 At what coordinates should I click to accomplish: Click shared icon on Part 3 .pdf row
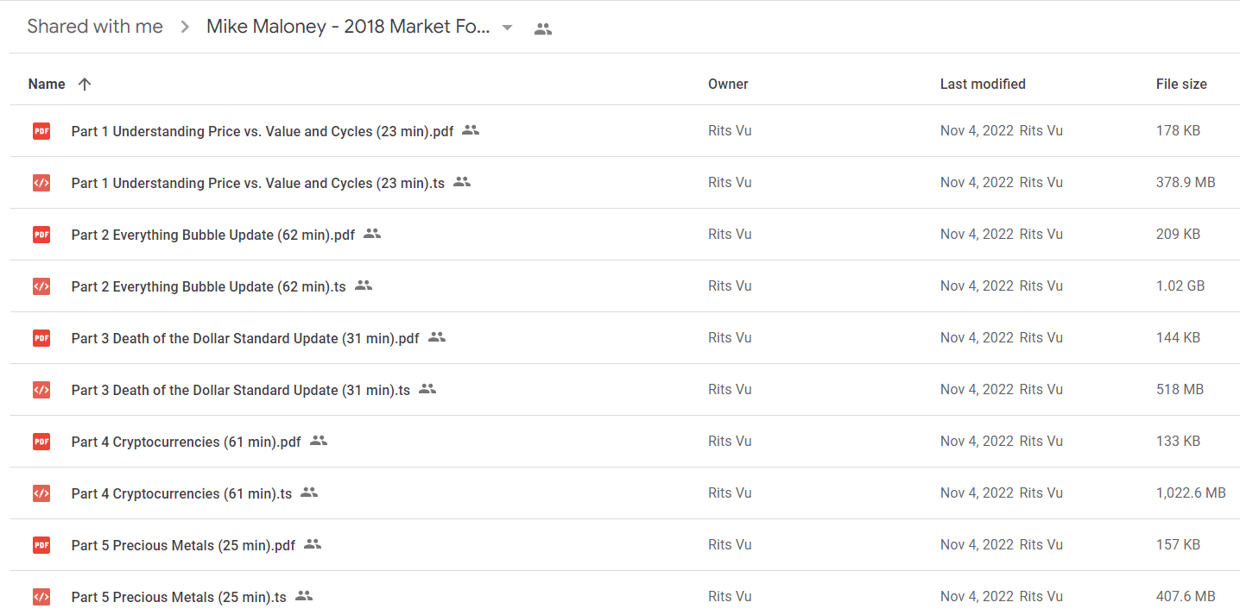[x=437, y=337]
